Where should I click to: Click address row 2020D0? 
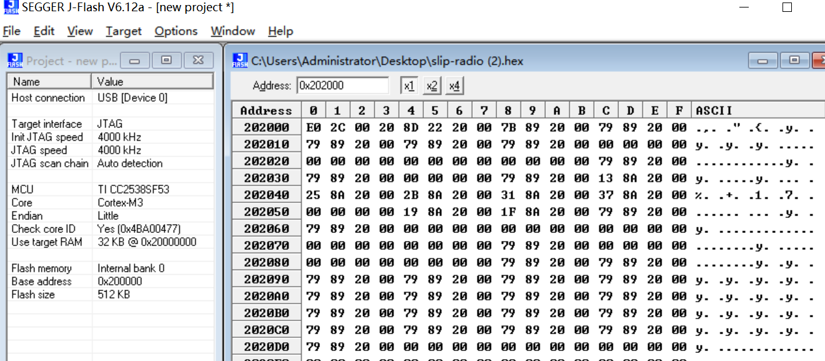click(266, 347)
